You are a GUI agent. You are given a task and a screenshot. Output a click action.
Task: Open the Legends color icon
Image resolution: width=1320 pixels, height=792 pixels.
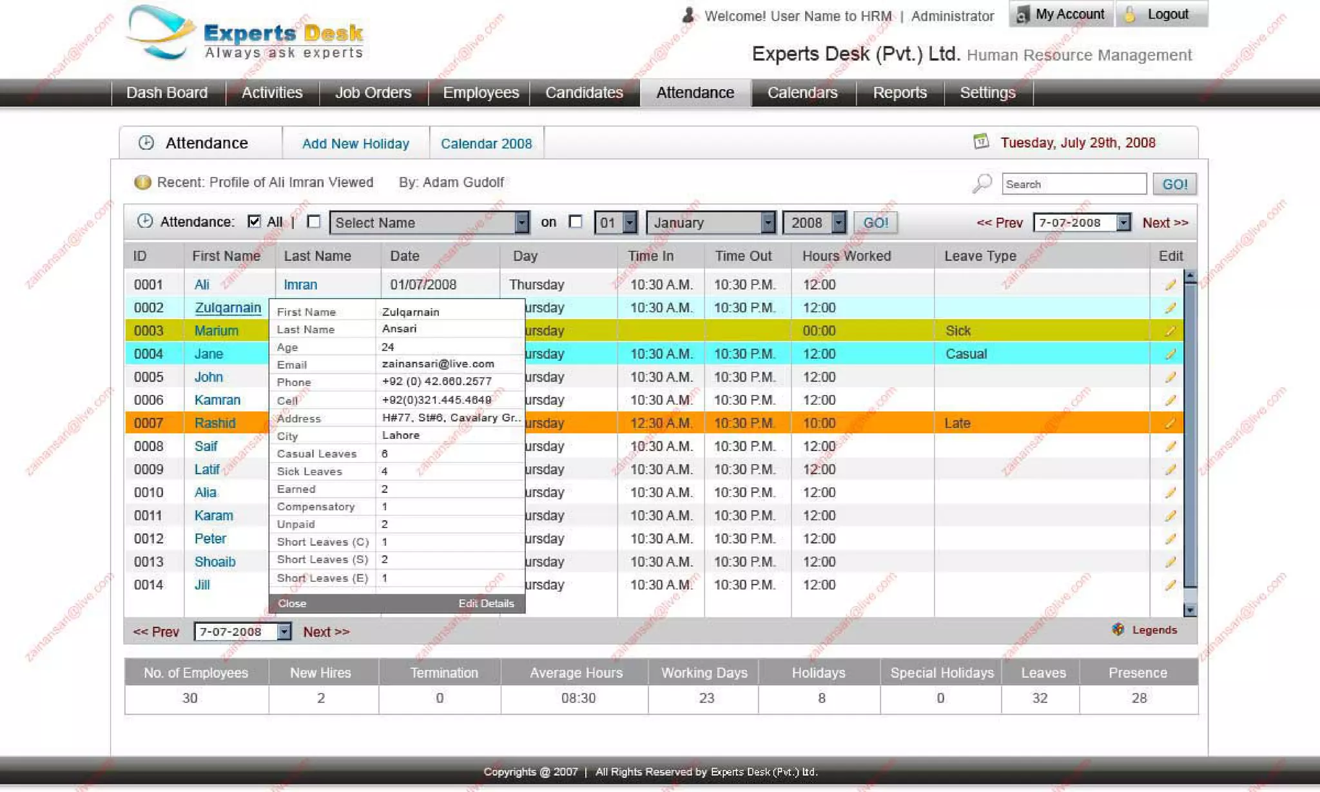pyautogui.click(x=1118, y=630)
